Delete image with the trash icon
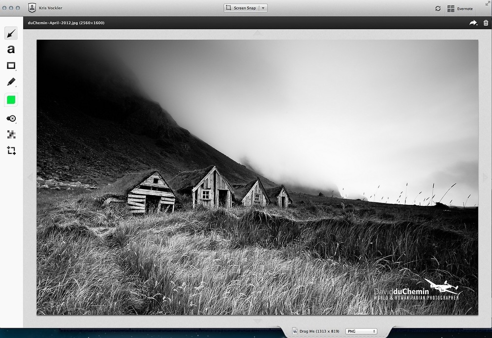 pyautogui.click(x=486, y=23)
